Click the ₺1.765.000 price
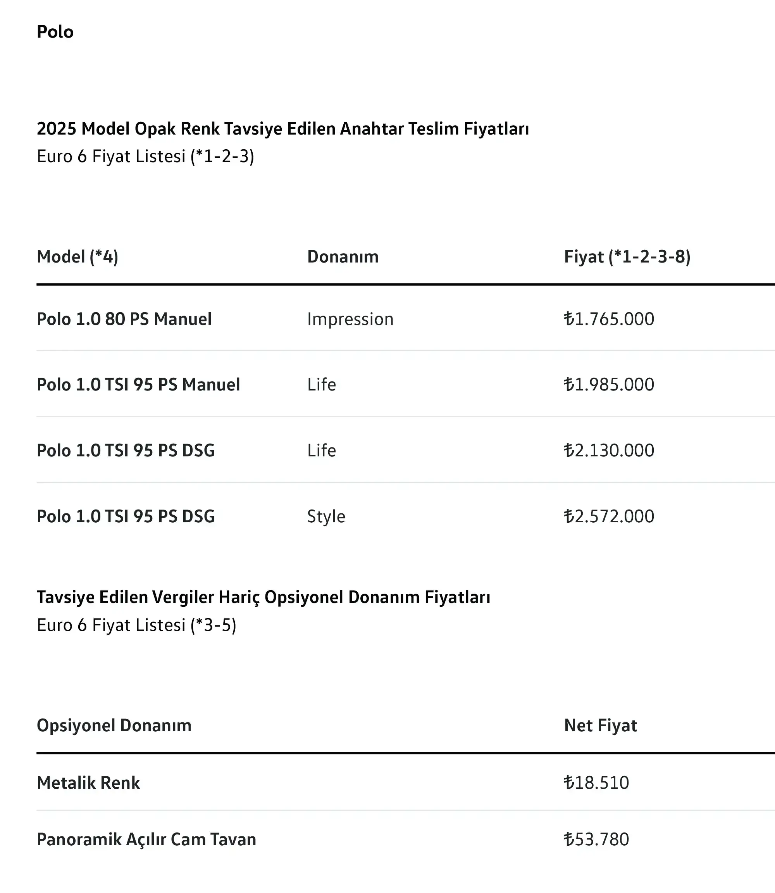 tap(609, 319)
